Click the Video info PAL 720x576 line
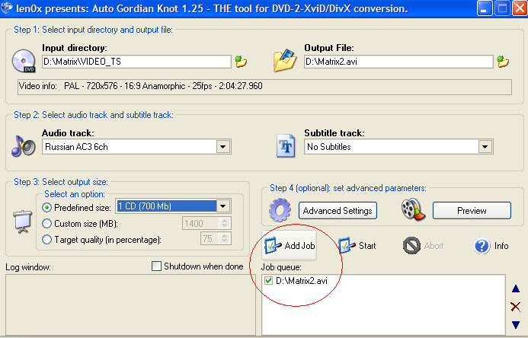The image size is (528, 338). pos(264,87)
